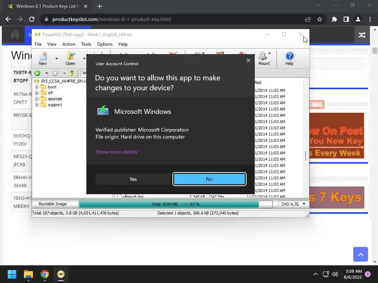Open the Action menu in PowerISO
The height and width of the screenshot is (283, 378).
(69, 44)
